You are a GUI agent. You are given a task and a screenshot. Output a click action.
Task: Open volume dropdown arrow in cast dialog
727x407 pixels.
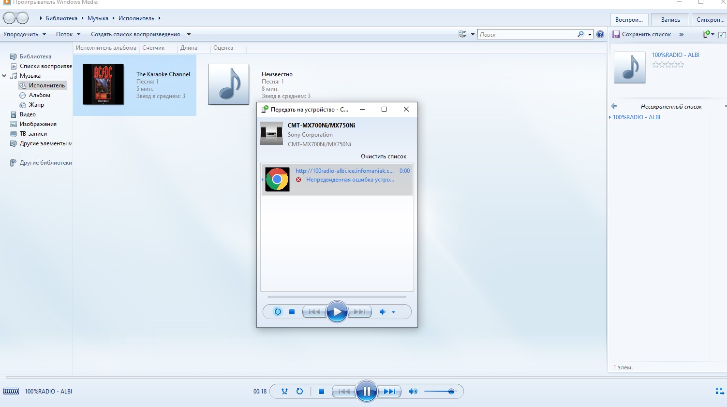(x=393, y=312)
